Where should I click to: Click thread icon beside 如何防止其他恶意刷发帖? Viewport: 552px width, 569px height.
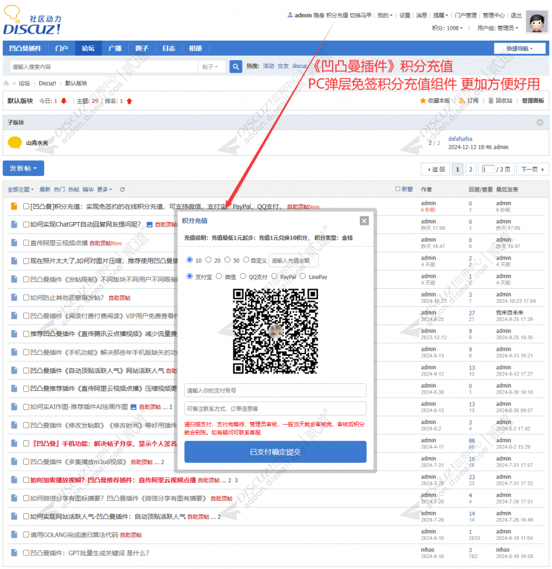(x=14, y=297)
